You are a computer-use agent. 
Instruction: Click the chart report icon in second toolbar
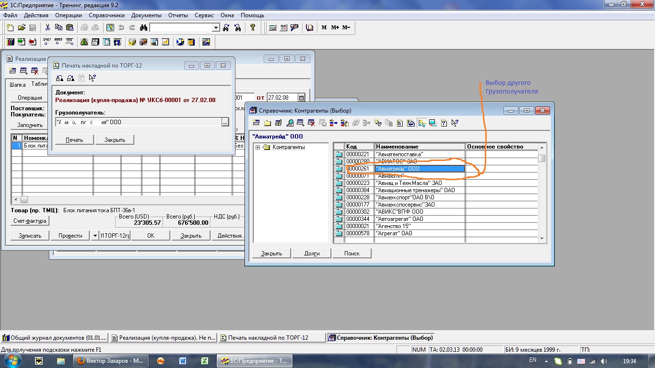pos(165,42)
